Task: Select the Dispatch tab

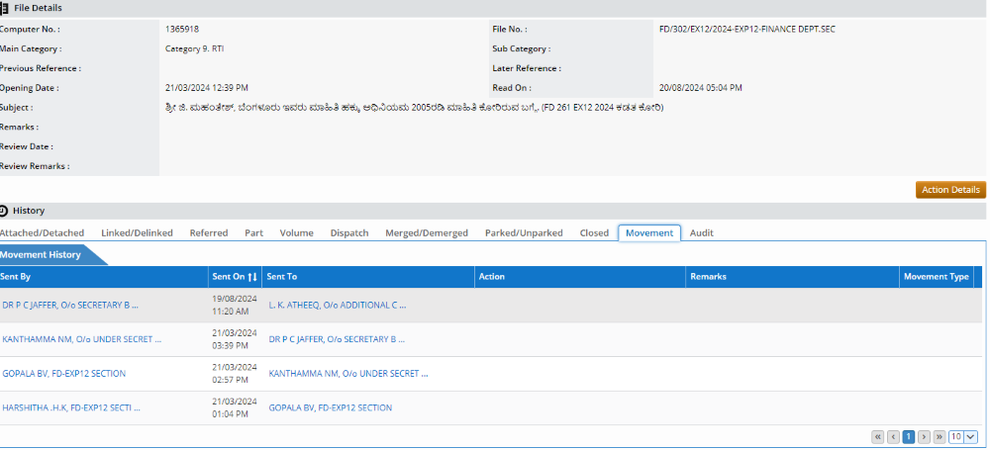Action: [x=349, y=233]
